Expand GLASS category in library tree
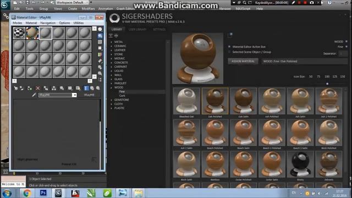This screenshot has width=352, height=198. pyautogui.click(x=111, y=79)
